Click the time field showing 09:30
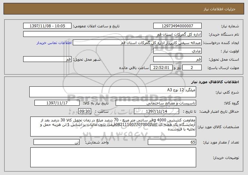The height and width of the screenshot is (175, 248). coord(85,111)
